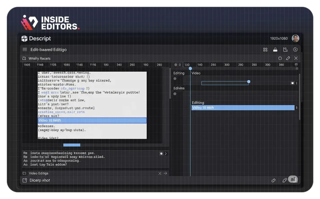This screenshot has height=199, width=320.
Task: Select highlighted Video 15 mich transcript row
Action: pos(92,120)
